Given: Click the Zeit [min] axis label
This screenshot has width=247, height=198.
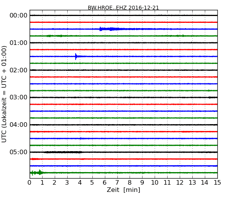Looking at the screenshot, I should click(x=123, y=190).
